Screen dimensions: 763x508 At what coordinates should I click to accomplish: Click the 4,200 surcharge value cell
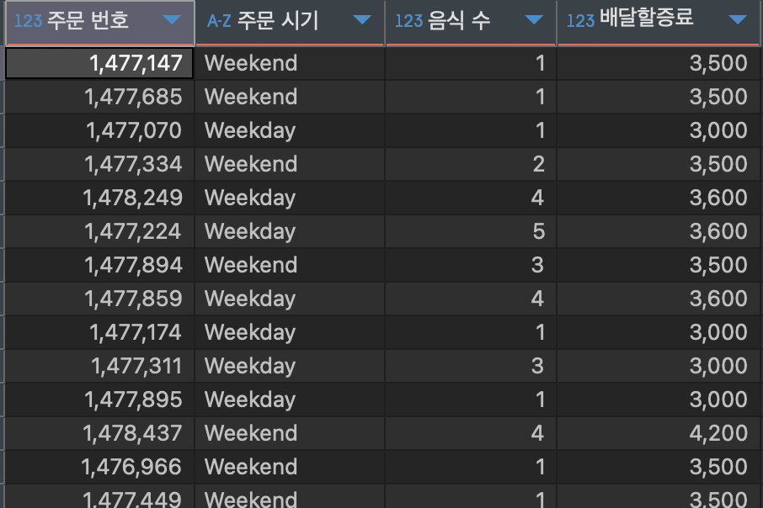click(659, 432)
